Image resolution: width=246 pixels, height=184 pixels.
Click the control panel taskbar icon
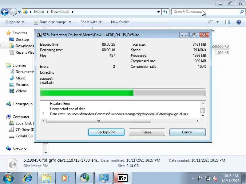tap(103, 178)
